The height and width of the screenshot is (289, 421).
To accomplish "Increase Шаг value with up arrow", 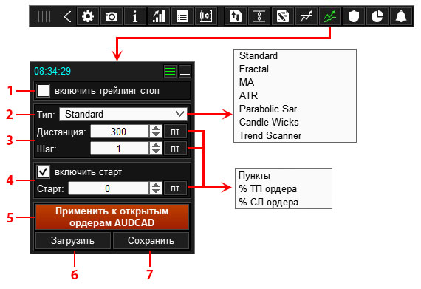I will click(x=156, y=146).
